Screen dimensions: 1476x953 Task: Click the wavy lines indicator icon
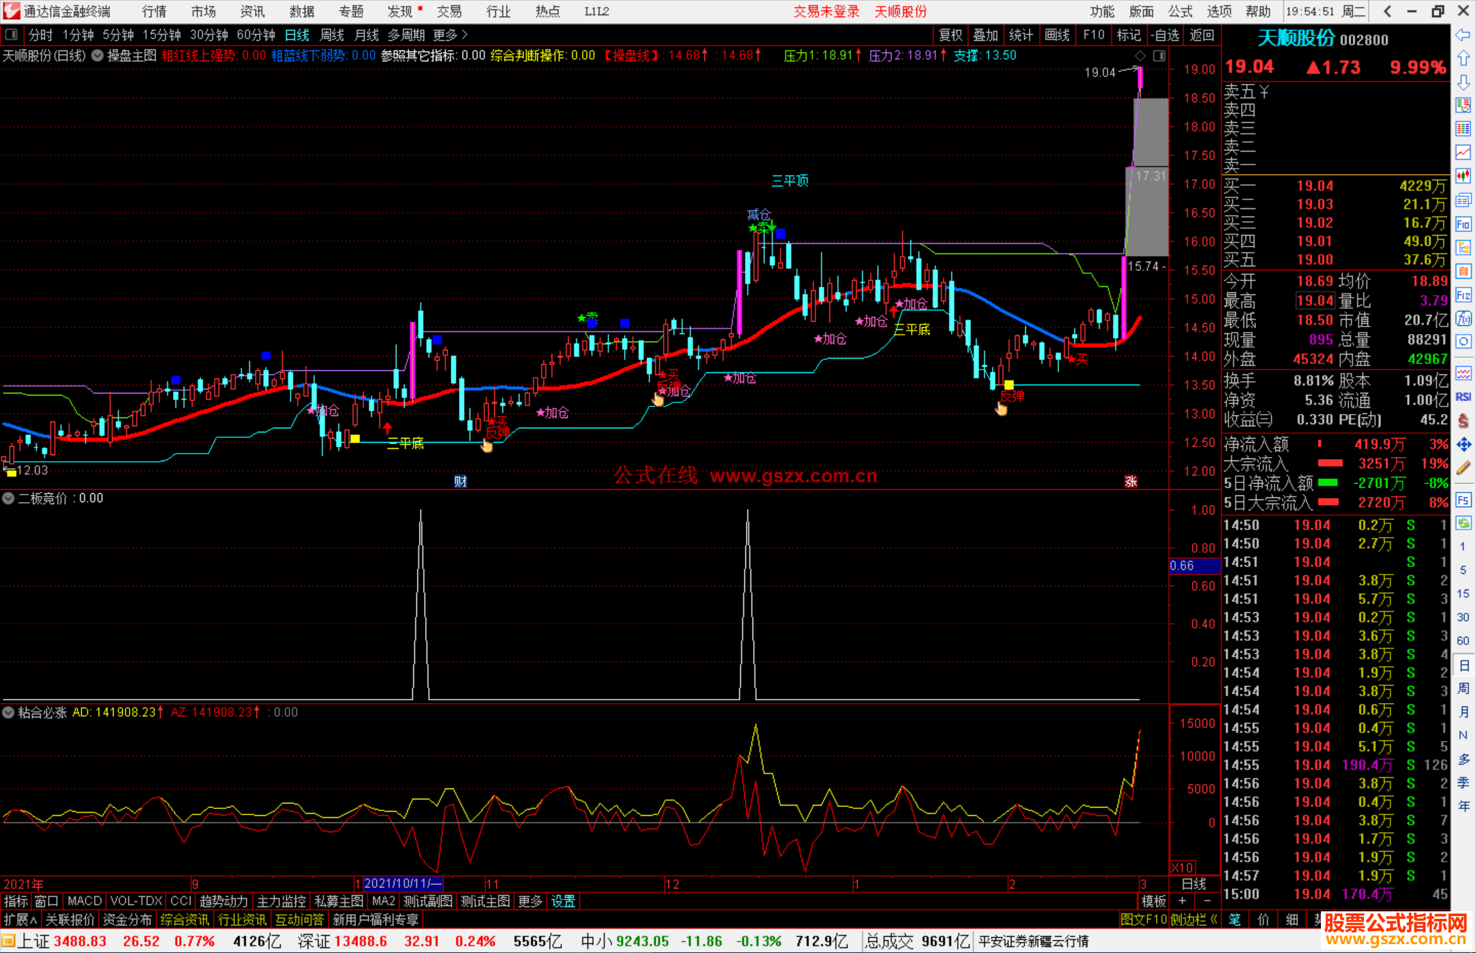pos(1463,373)
